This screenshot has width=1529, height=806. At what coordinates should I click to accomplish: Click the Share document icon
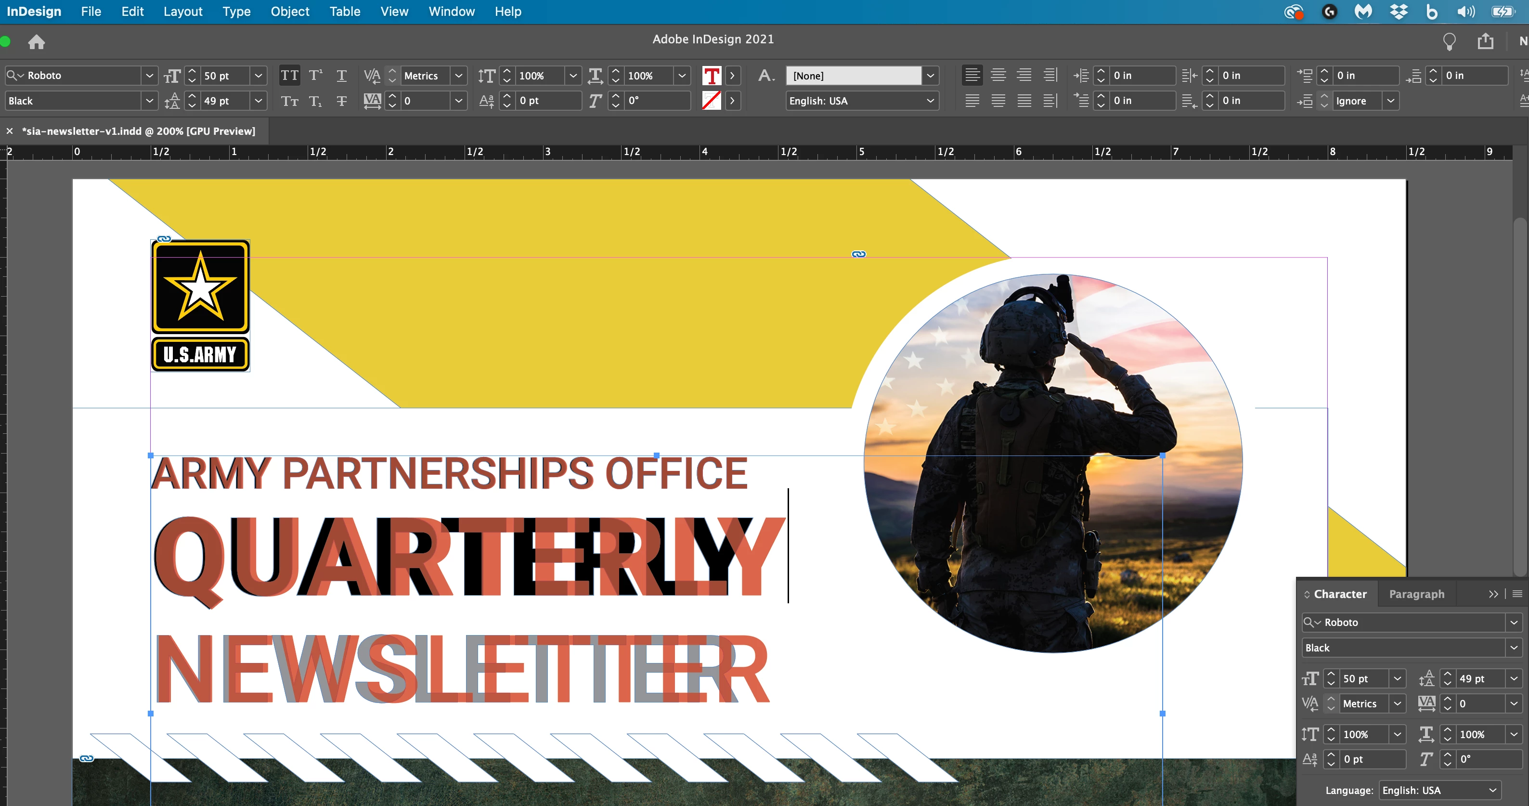point(1485,41)
